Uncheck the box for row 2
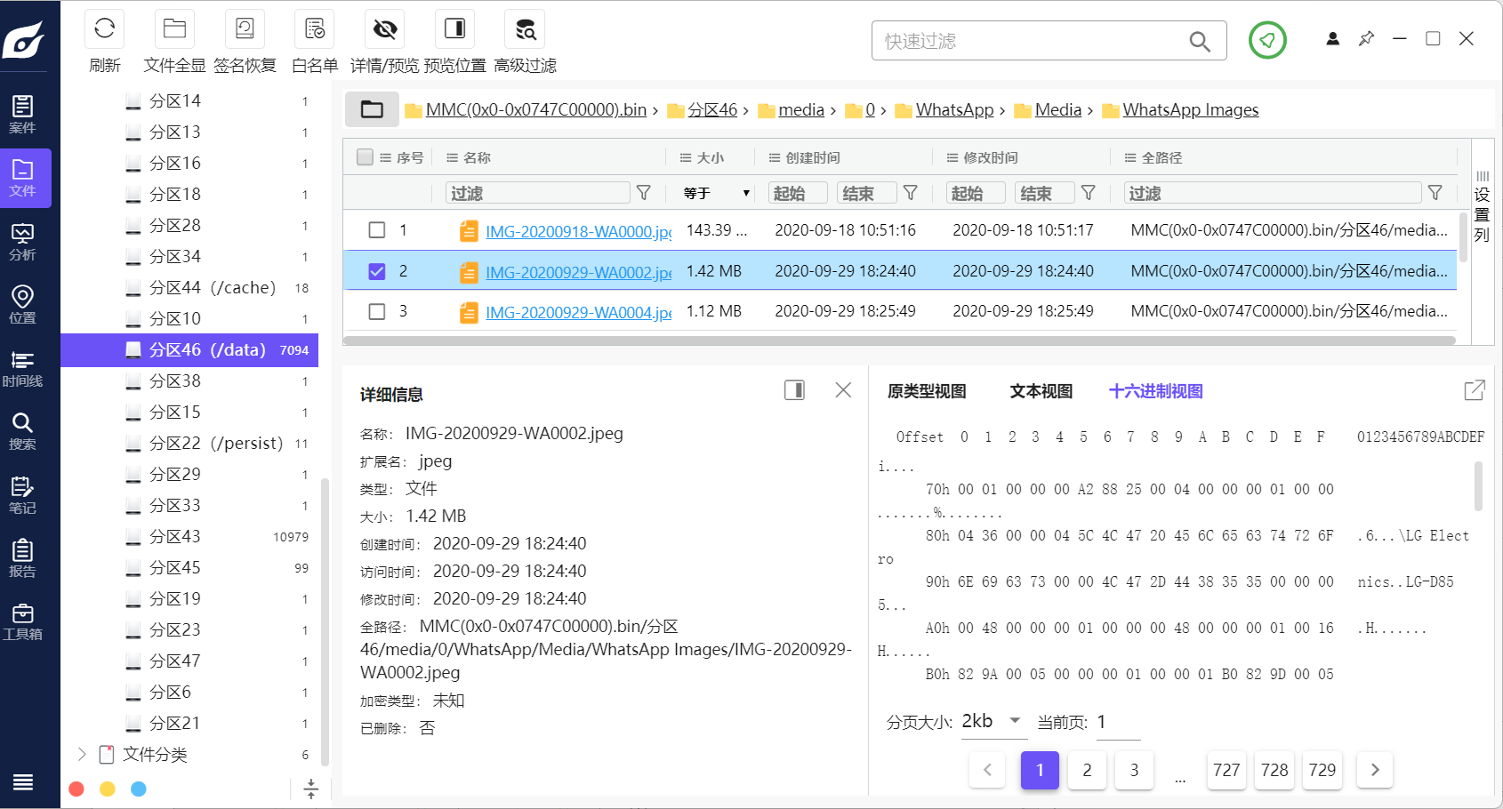Viewport: 1503px width, 809px height. 377,271
